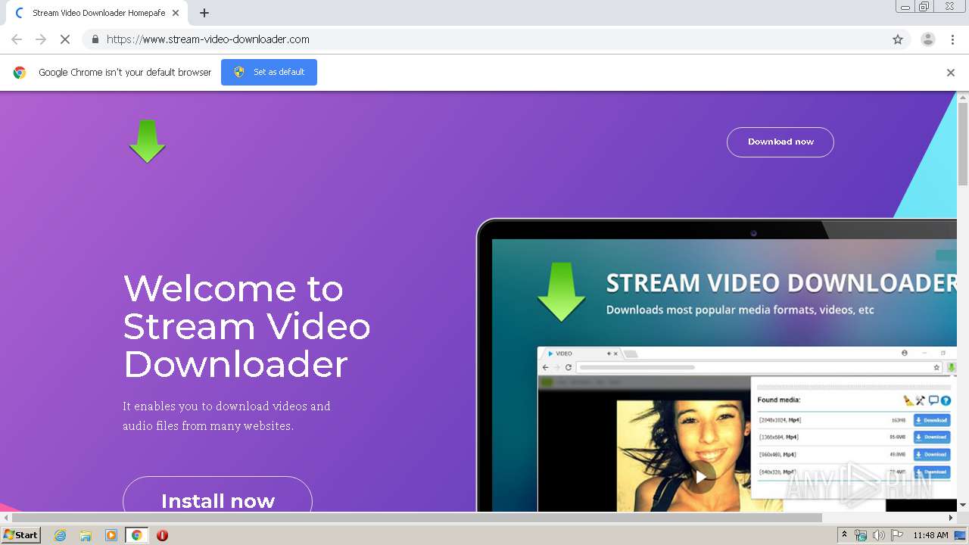Open Action Center flag icon
This screenshot has width=969, height=545.
897,535
